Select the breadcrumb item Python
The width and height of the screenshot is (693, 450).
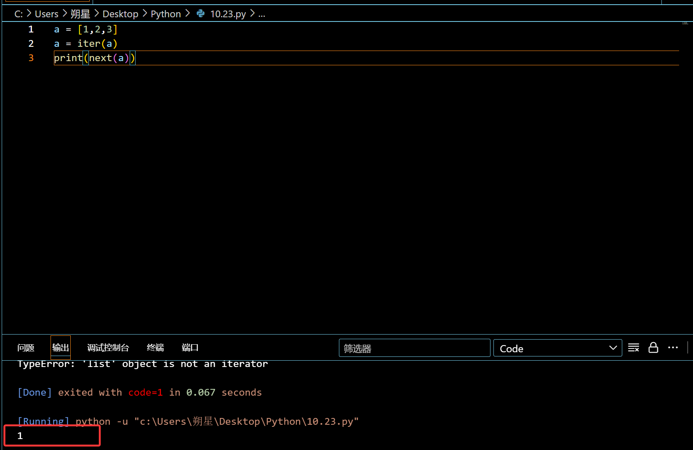pyautogui.click(x=165, y=13)
